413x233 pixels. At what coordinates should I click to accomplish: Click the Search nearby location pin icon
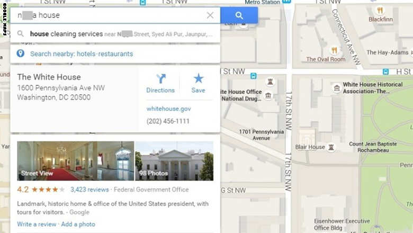coord(20,53)
